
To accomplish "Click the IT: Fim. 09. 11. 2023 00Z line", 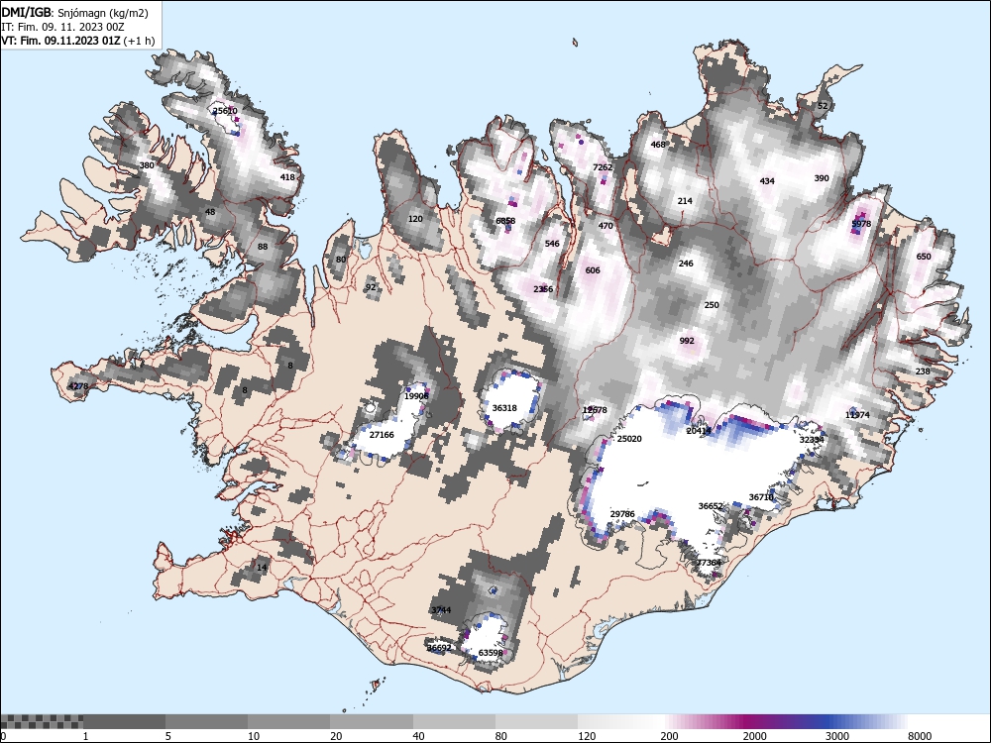I will (x=62, y=27).
